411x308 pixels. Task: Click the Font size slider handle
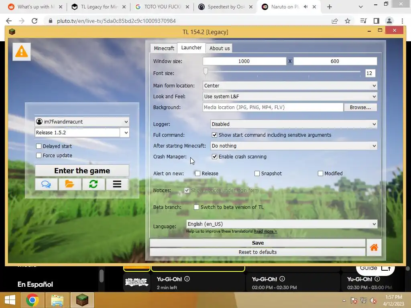pos(206,71)
